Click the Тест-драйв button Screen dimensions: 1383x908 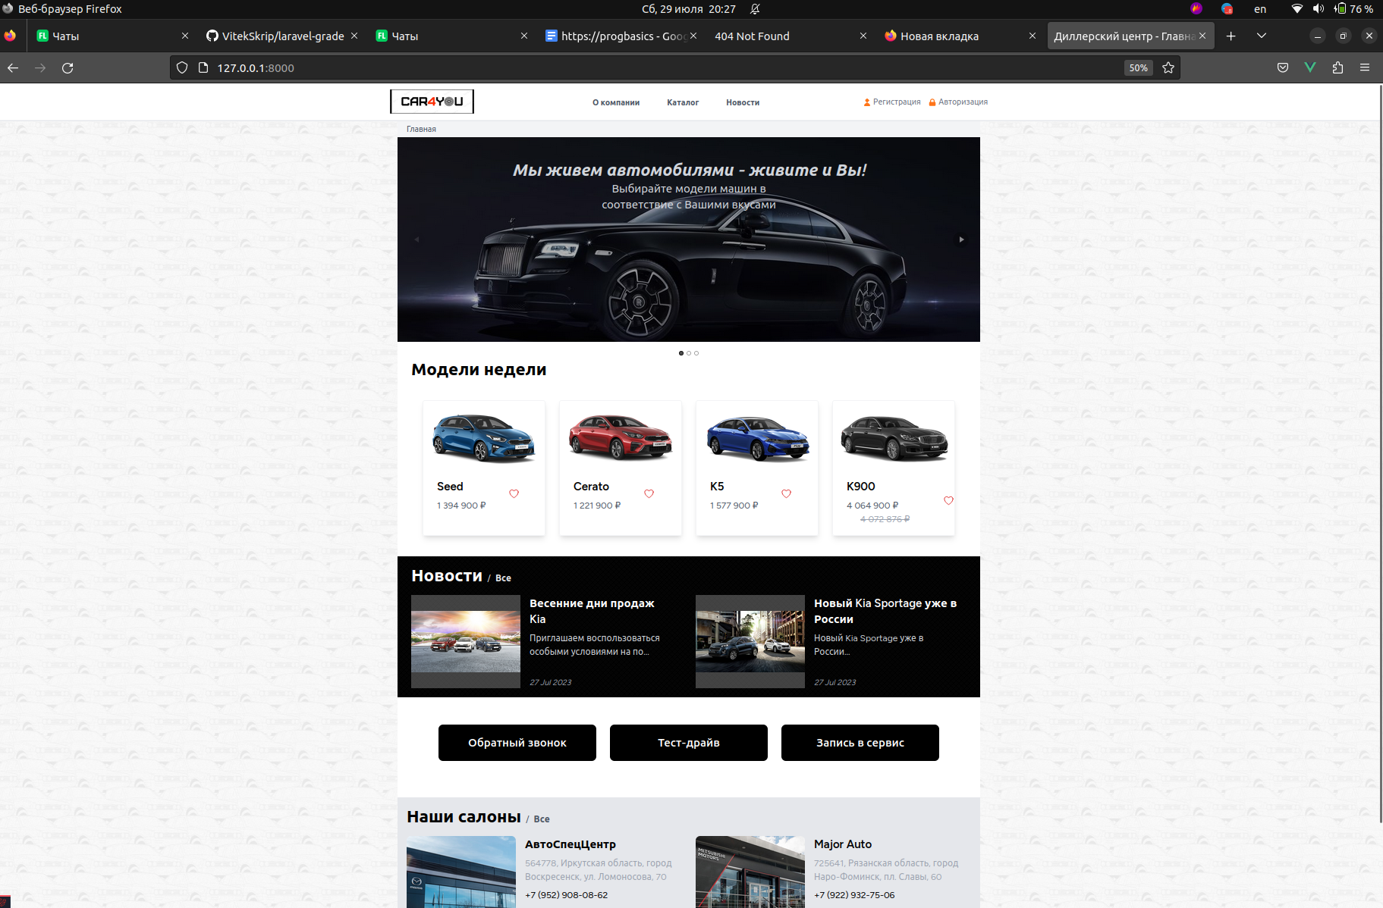click(x=689, y=743)
